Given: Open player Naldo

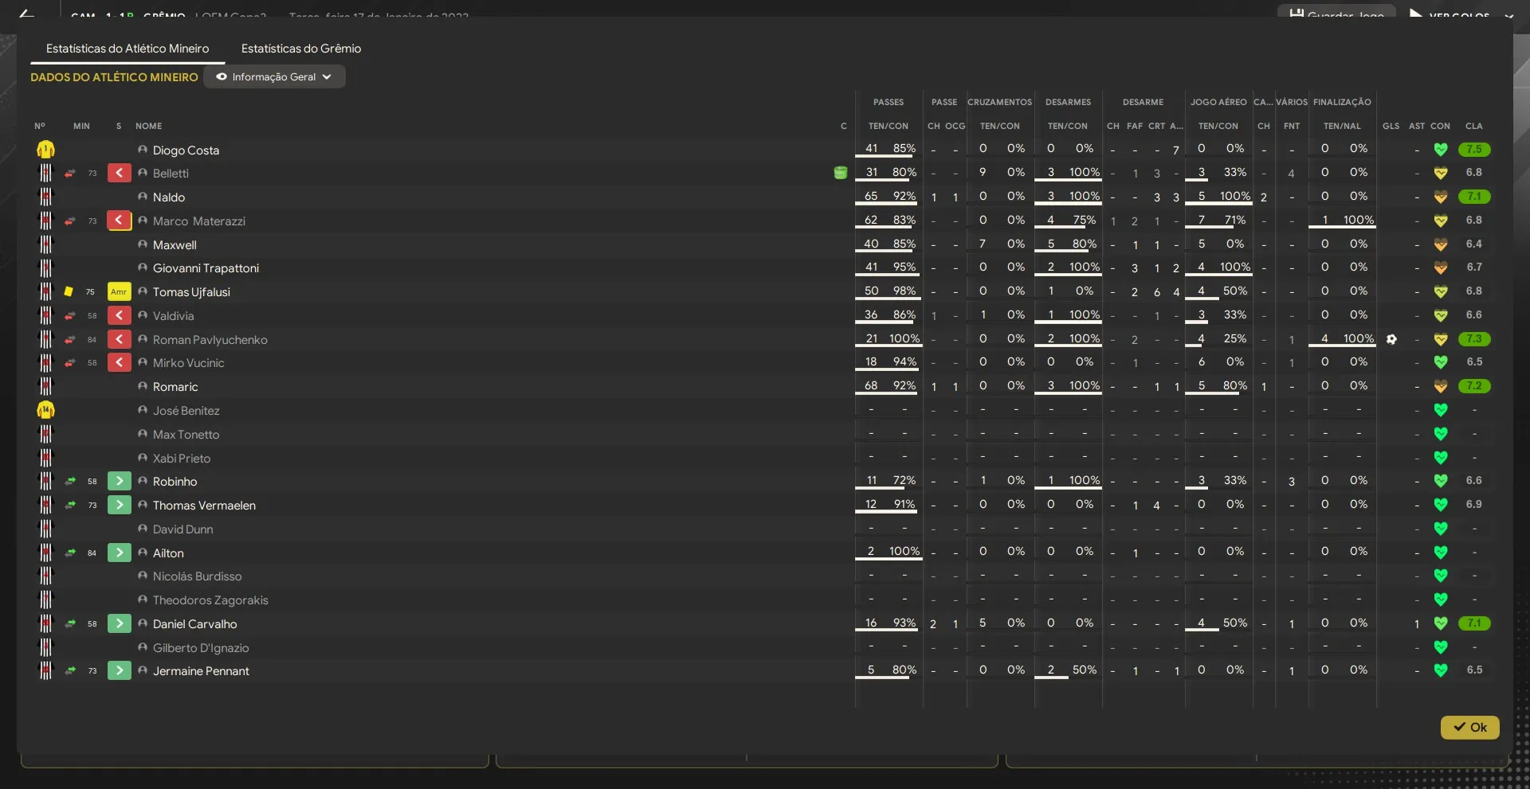Looking at the screenshot, I should click(x=169, y=197).
